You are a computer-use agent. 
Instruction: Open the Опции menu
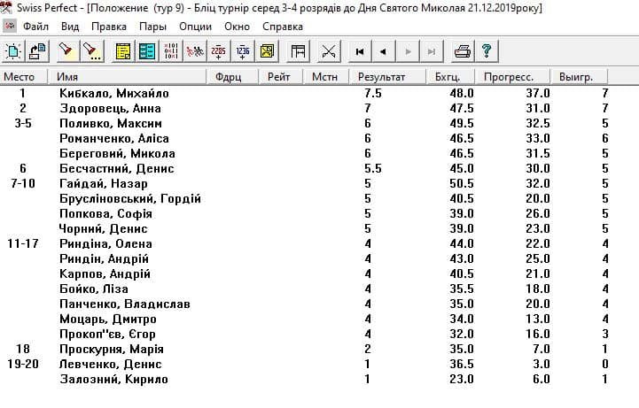click(x=195, y=27)
